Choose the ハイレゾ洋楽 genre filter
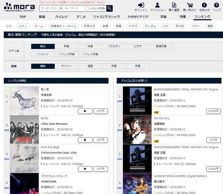This screenshot has width=223, height=194. [90, 54]
